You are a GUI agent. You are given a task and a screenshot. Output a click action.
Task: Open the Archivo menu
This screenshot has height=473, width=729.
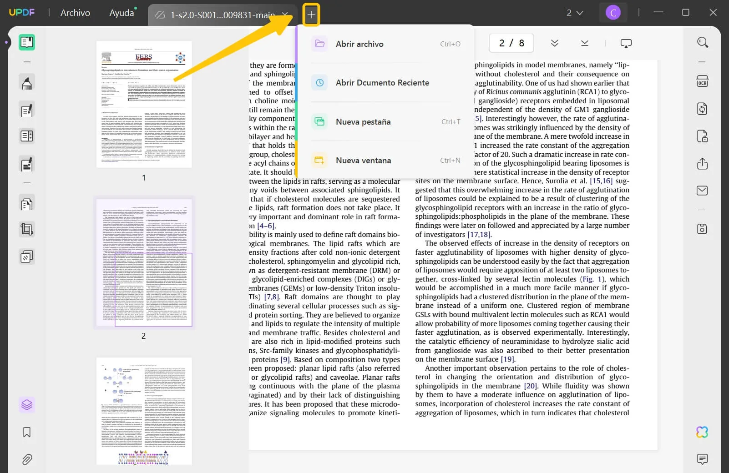pos(75,13)
